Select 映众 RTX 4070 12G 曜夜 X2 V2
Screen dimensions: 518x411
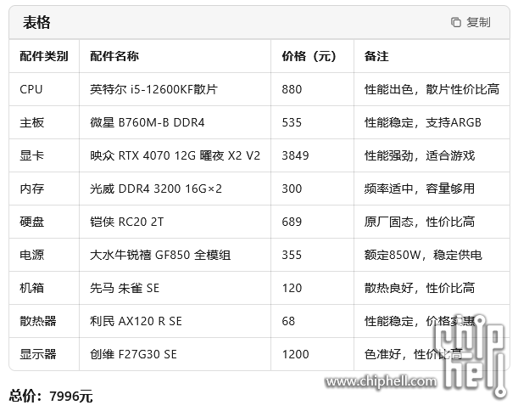coord(175,155)
